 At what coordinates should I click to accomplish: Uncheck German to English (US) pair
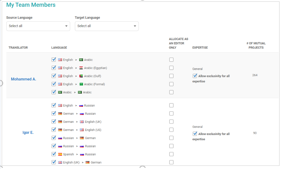[x=54, y=130]
